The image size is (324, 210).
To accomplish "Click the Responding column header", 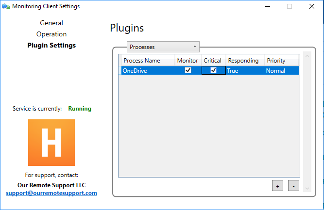I will tap(245, 61).
